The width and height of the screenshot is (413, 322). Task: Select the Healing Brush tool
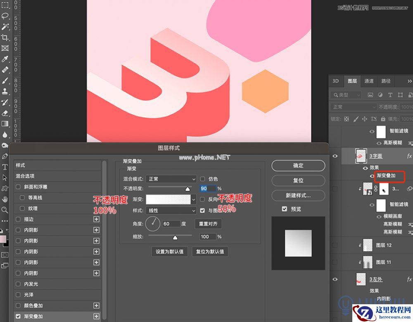pyautogui.click(x=5, y=70)
